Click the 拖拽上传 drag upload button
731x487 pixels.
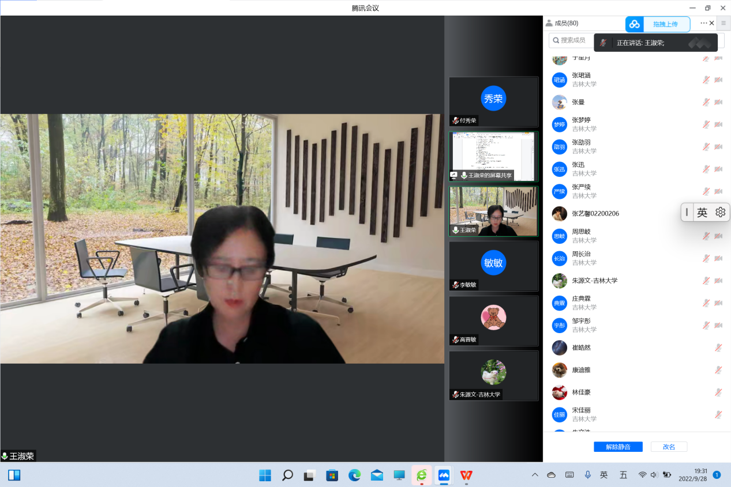pyautogui.click(x=665, y=24)
